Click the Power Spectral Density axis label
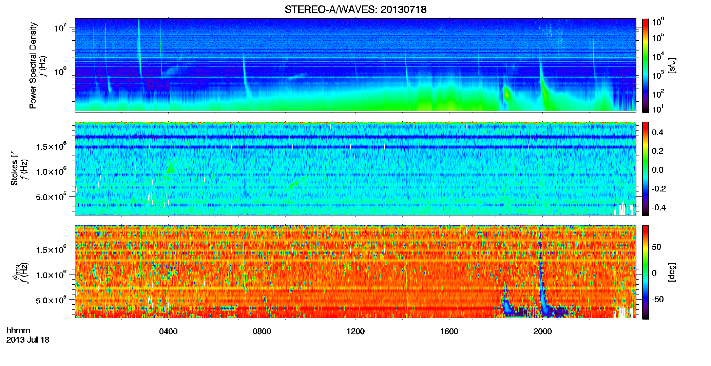The image size is (711, 366). (33, 65)
